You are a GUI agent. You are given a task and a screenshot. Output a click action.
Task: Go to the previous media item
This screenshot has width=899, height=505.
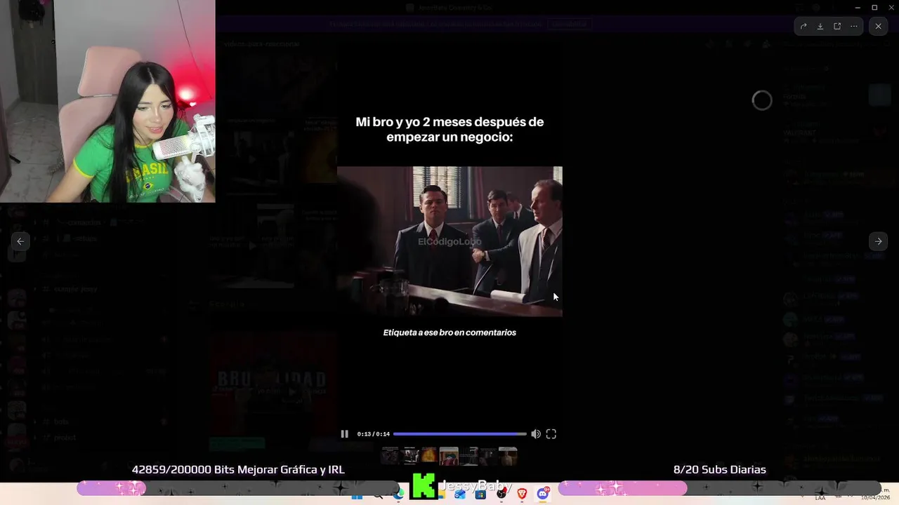(x=20, y=241)
